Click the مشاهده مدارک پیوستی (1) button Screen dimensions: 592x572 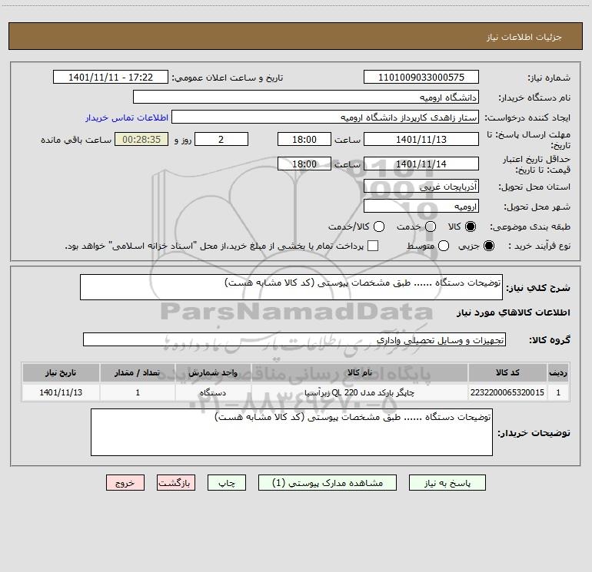point(328,483)
